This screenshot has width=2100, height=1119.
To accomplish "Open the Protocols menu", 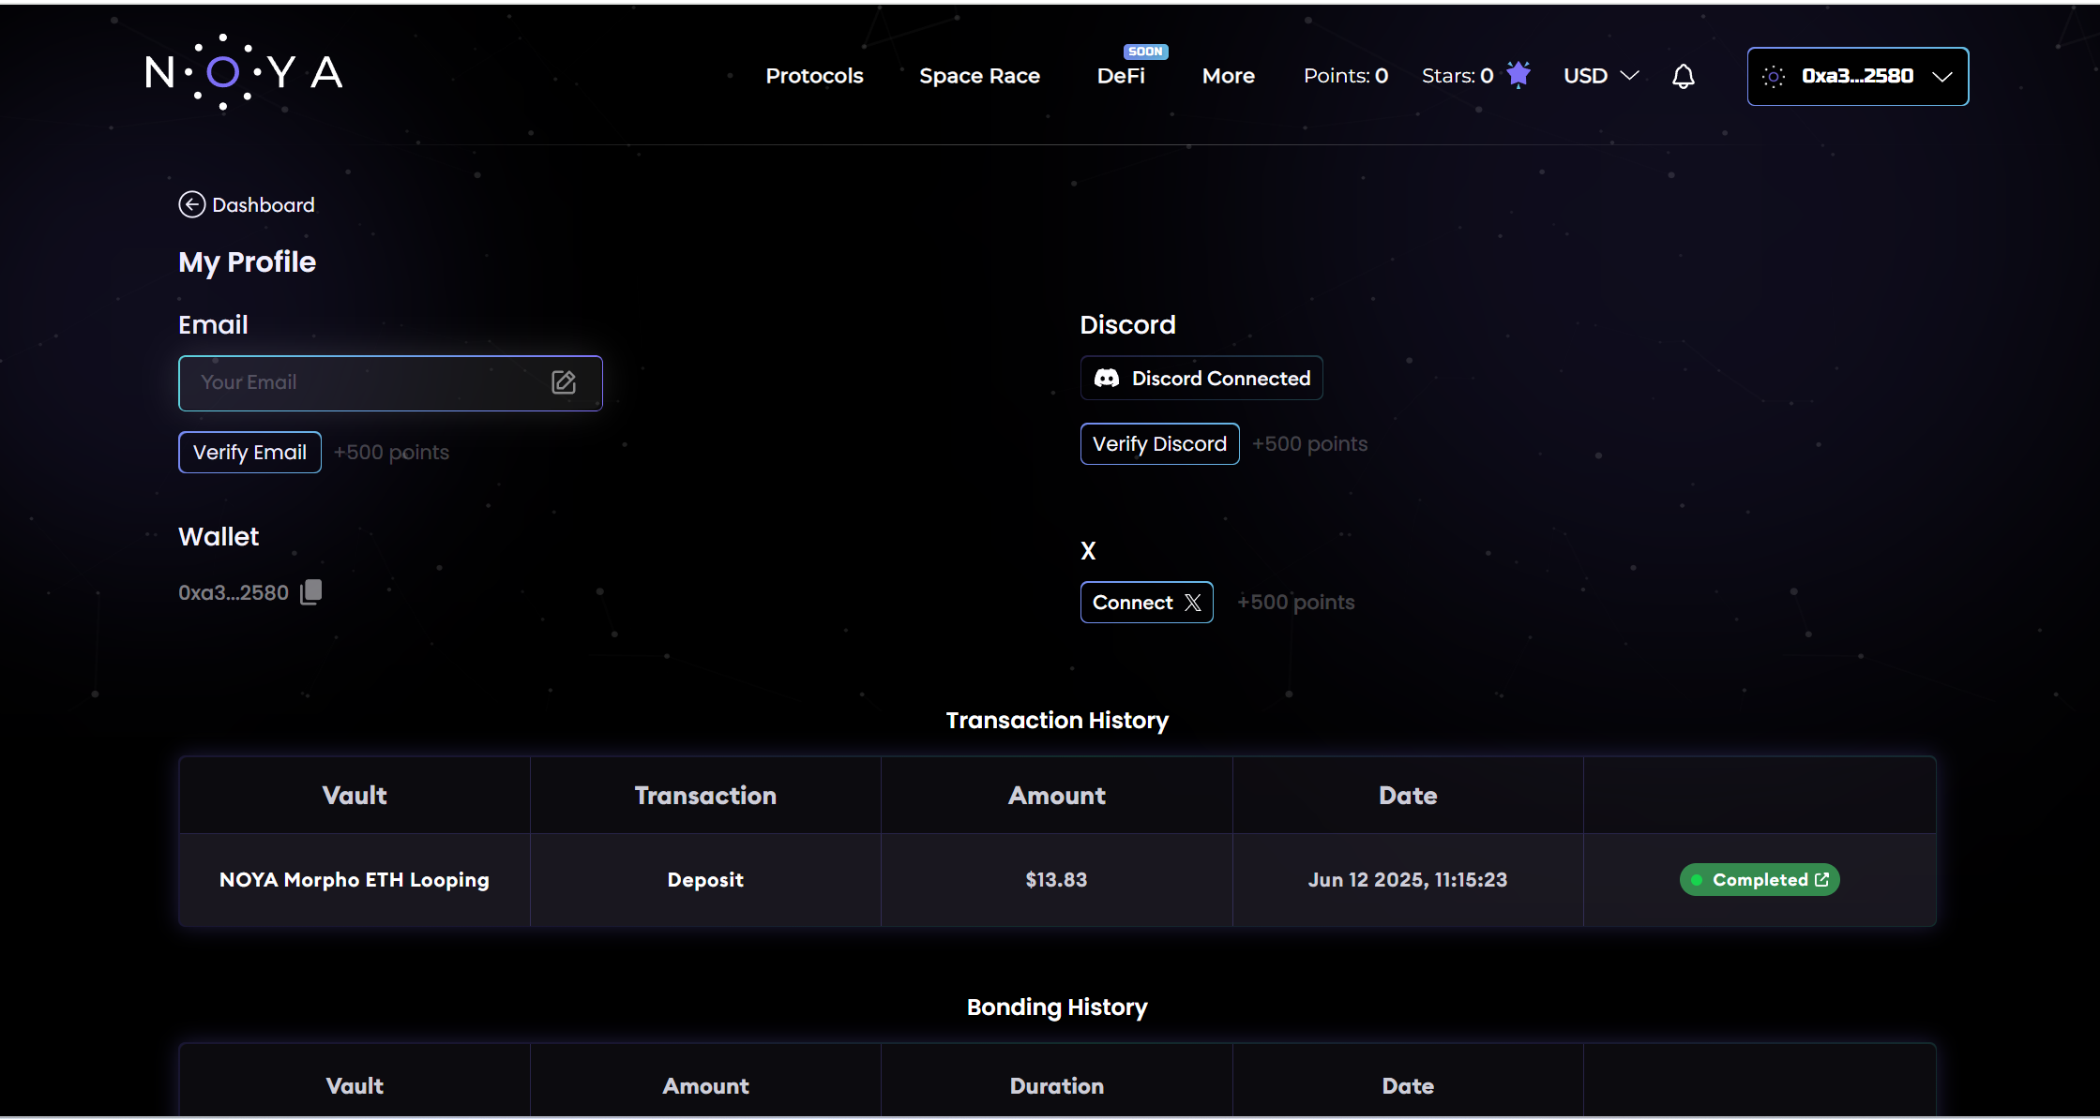I will click(x=814, y=76).
